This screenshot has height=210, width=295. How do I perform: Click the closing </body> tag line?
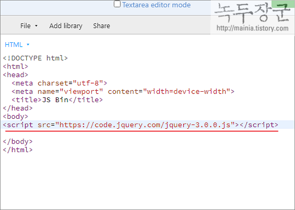click(18, 142)
